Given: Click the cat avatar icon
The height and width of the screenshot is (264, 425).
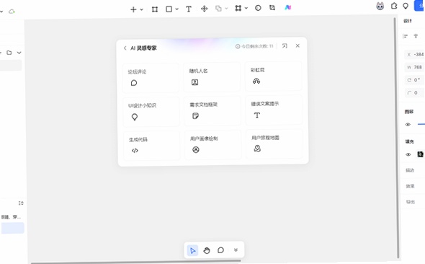Looking at the screenshot, I should (x=380, y=6).
